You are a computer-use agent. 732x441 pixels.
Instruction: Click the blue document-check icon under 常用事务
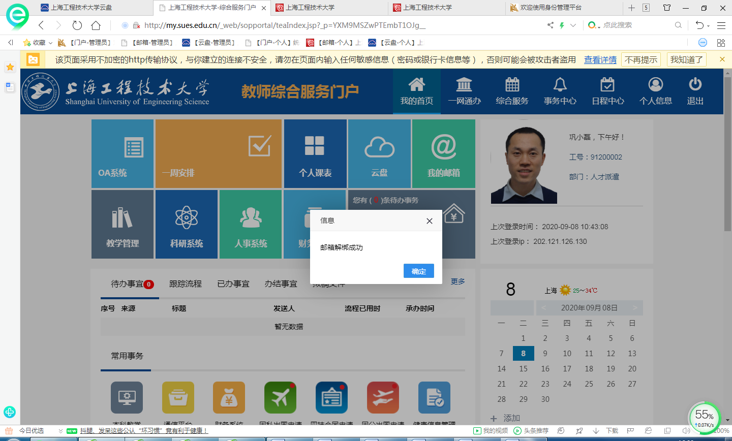coord(434,397)
